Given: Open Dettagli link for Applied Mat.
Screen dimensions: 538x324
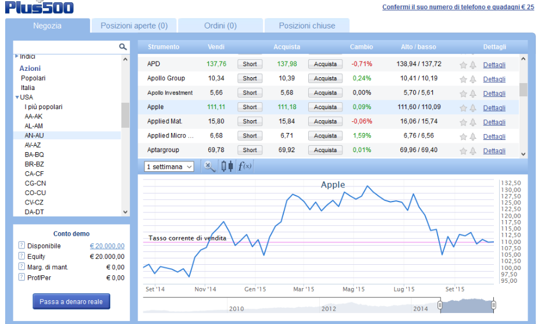Looking at the screenshot, I should click(494, 122).
